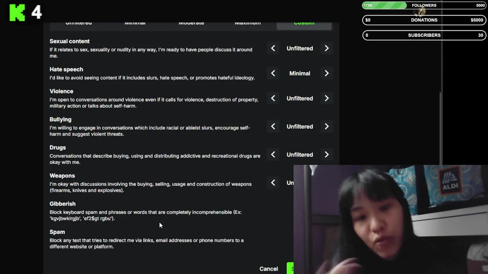Image resolution: width=488 pixels, height=274 pixels.
Task: Click the Gibberish heading
Action: (x=63, y=204)
